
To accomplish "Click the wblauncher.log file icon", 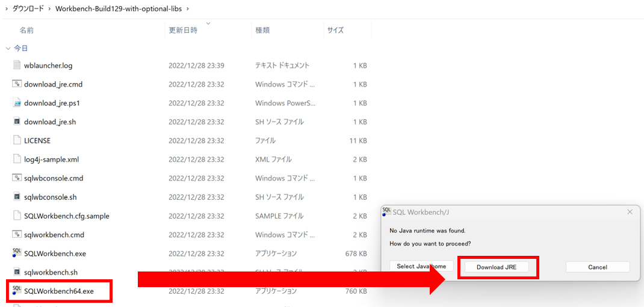I will [x=17, y=66].
